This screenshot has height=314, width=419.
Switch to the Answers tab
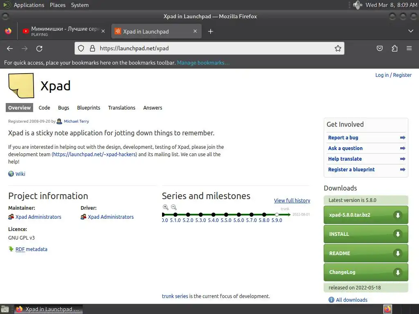pyautogui.click(x=153, y=108)
